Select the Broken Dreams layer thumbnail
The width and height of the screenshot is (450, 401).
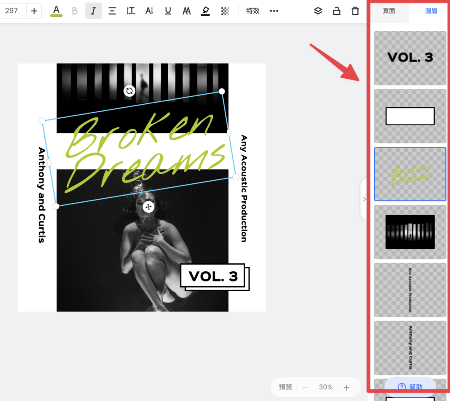pyautogui.click(x=410, y=174)
